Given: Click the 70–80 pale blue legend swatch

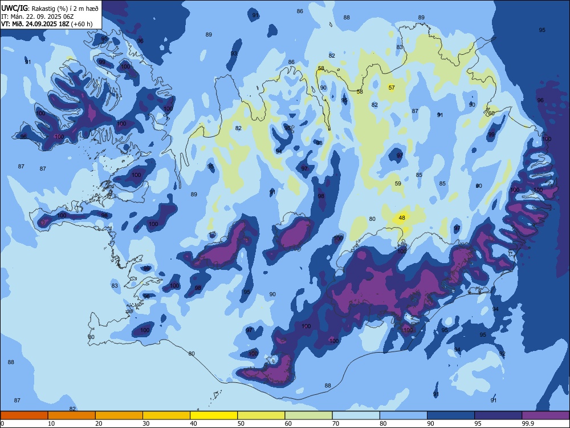Looking at the screenshot, I should (x=356, y=415).
